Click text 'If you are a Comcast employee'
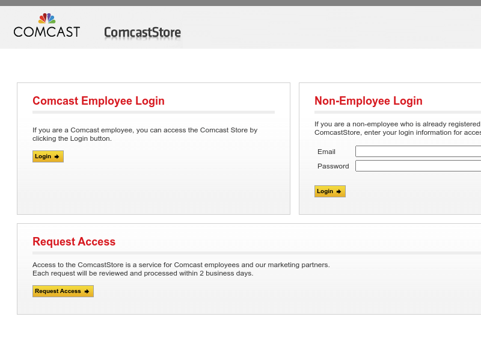Screen dimensions: 481x361 83,130
